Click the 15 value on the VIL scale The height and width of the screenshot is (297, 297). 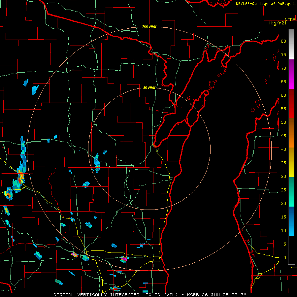point(283,217)
